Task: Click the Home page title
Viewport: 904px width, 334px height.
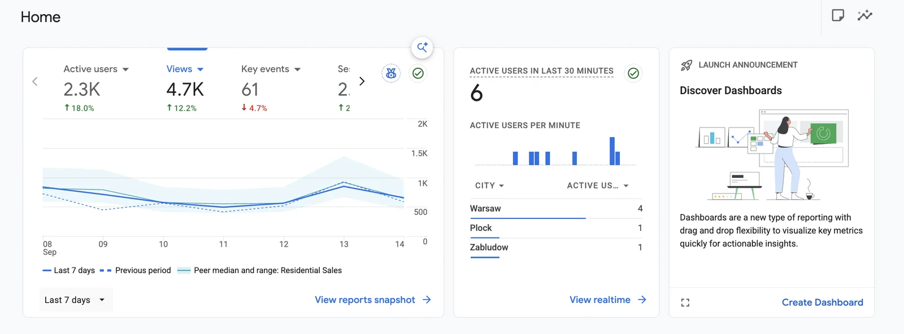Action: (41, 17)
